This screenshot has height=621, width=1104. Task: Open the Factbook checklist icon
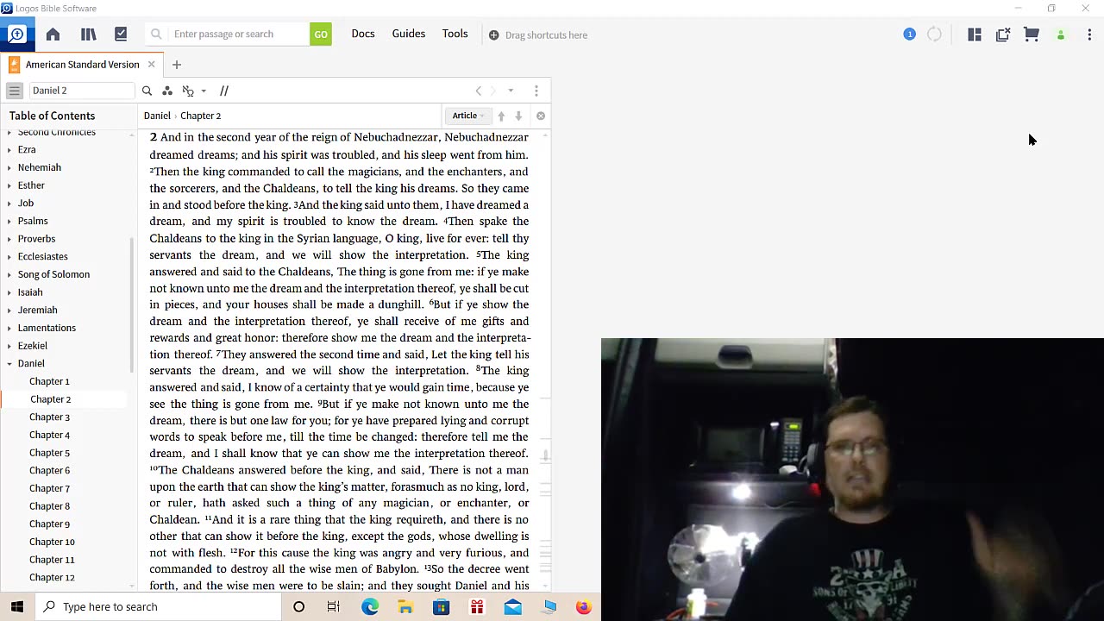(121, 34)
